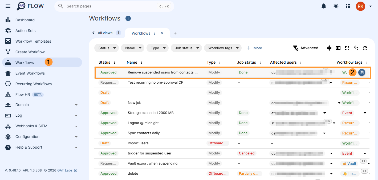Open the Status column menu
Image resolution: width=378 pixels, height=180 pixels.
pyautogui.click(x=115, y=62)
